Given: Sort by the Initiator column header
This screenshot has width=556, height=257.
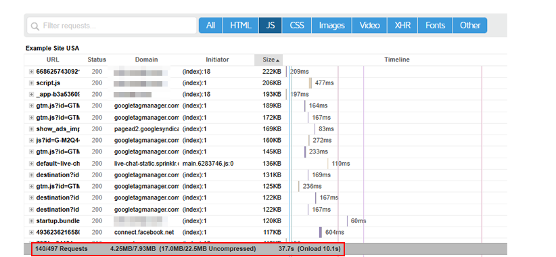Looking at the screenshot, I should (x=217, y=60).
